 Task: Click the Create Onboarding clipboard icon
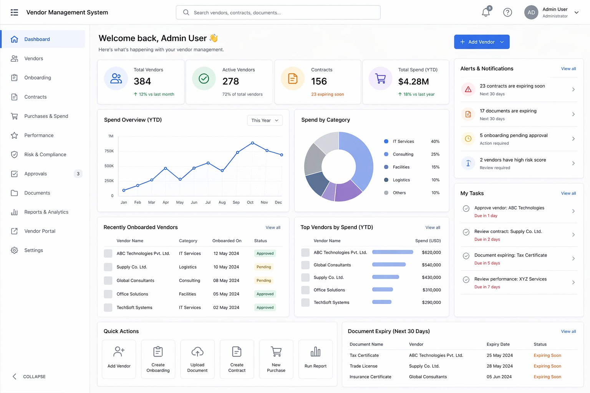[x=158, y=351]
